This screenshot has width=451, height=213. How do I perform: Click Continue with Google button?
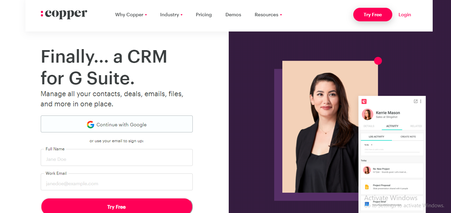coord(117,124)
